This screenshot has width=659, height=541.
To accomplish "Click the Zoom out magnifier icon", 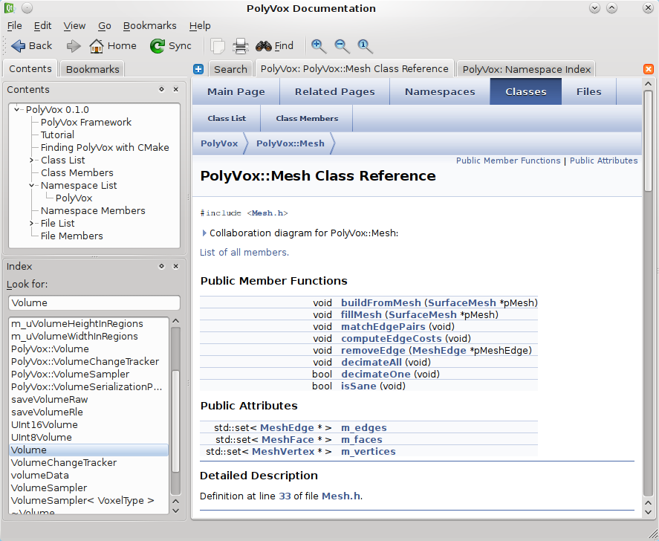I will [342, 46].
